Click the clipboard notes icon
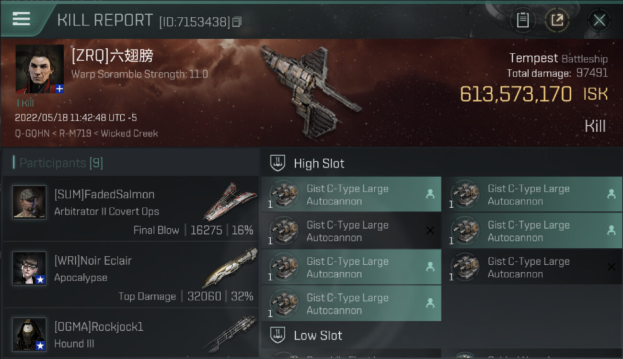Screen dimensions: 623x359 click(522, 20)
